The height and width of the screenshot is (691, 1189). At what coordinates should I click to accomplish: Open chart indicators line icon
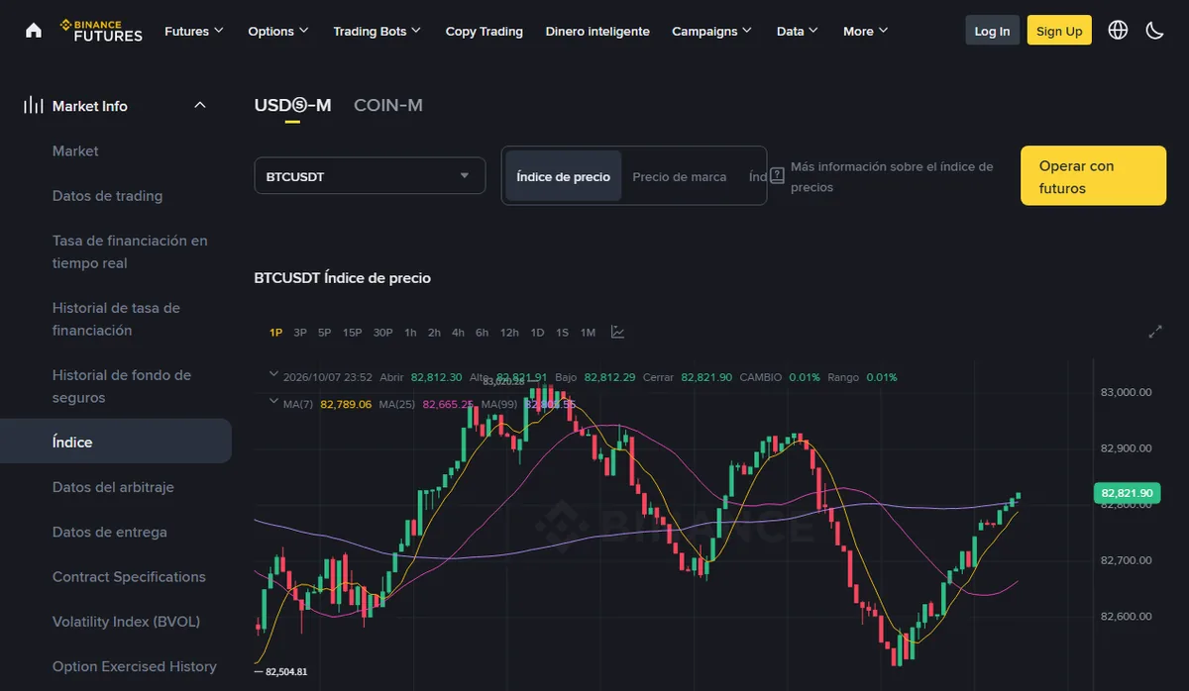tap(617, 332)
